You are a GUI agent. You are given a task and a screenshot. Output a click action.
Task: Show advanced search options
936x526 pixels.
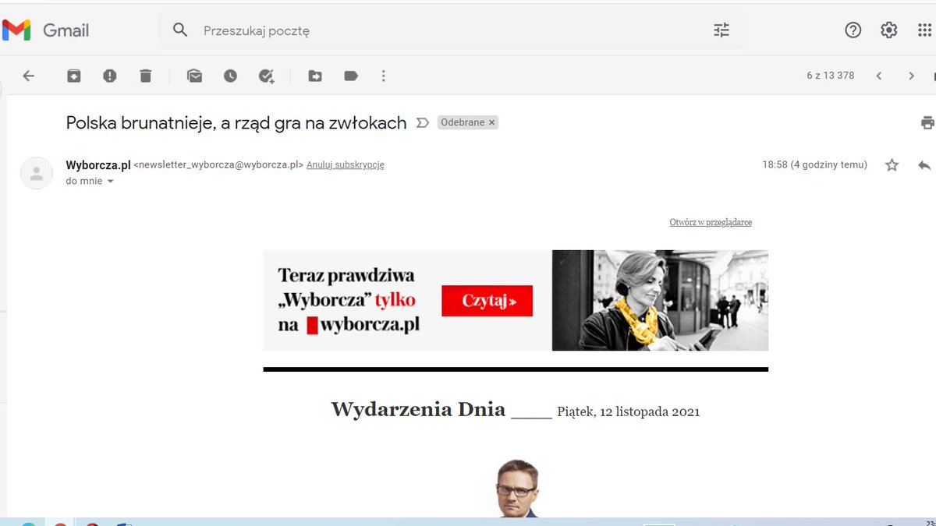721,30
